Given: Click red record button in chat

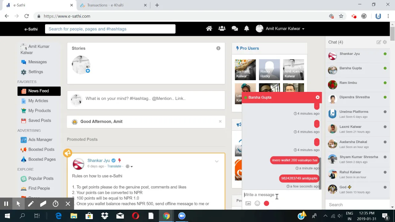Looking at the screenshot, I should [x=267, y=203].
